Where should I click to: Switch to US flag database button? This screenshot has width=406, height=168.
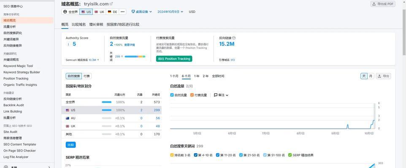point(86,12)
